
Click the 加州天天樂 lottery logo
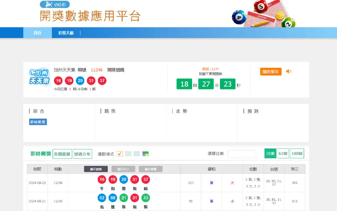point(39,77)
